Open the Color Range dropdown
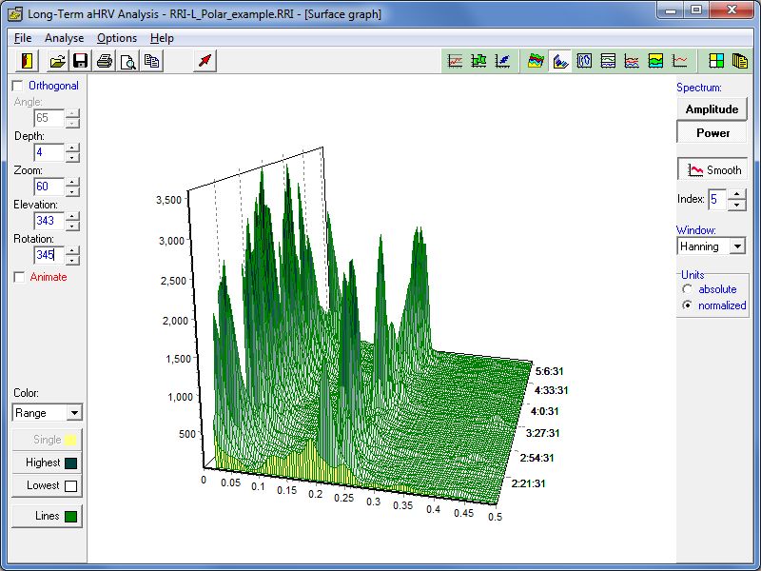Image resolution: width=761 pixels, height=571 pixels. tap(74, 413)
